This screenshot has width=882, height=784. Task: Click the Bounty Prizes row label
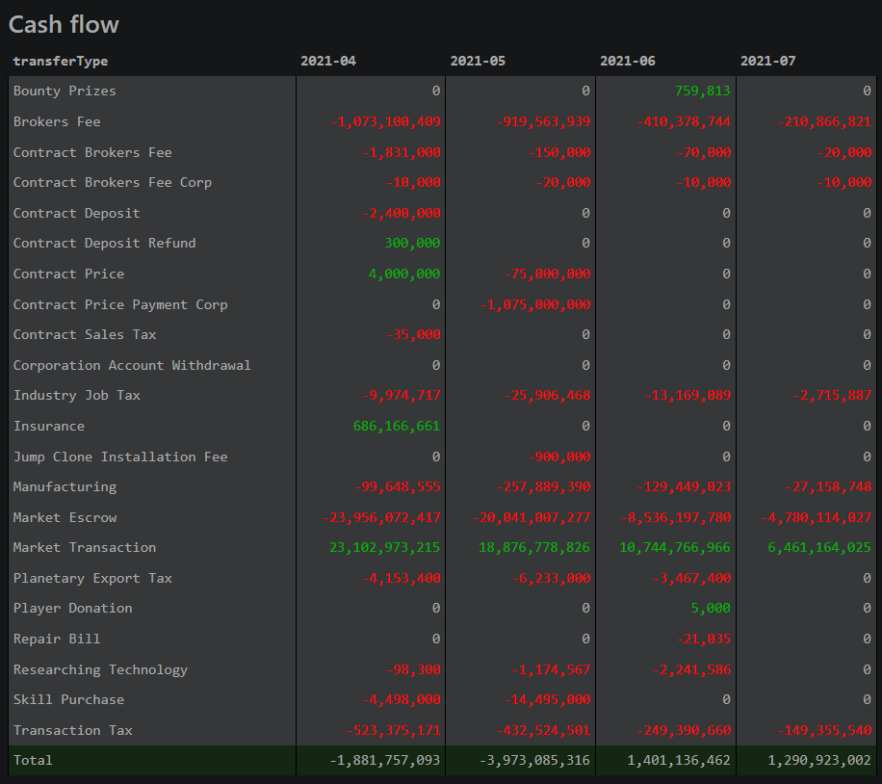coord(65,91)
